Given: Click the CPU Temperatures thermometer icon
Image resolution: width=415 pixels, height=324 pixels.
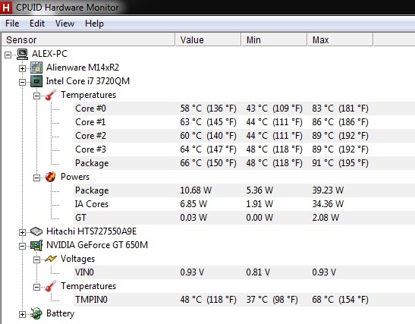Looking at the screenshot, I should (x=51, y=95).
